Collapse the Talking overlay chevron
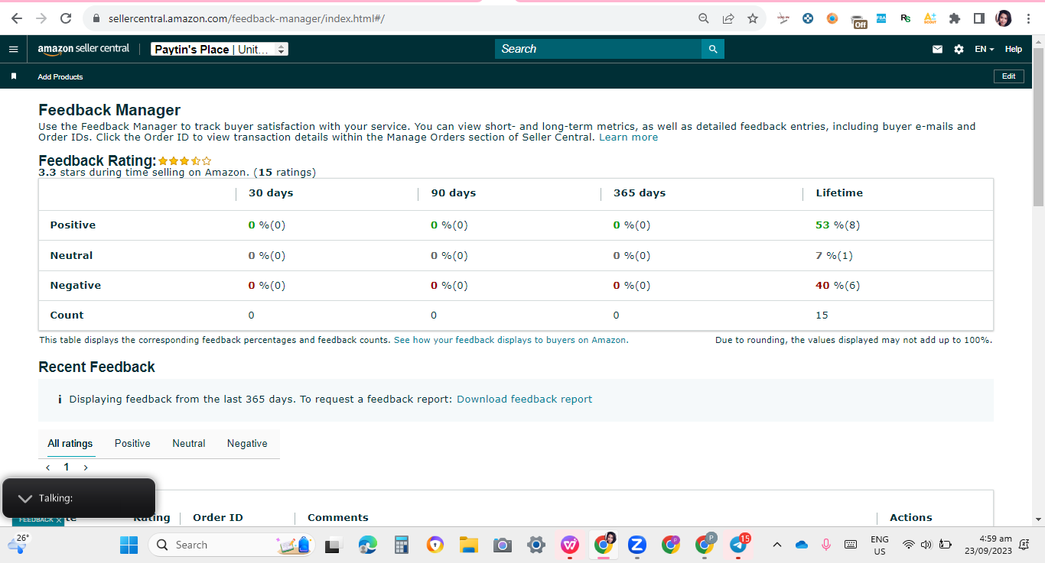 (24, 498)
